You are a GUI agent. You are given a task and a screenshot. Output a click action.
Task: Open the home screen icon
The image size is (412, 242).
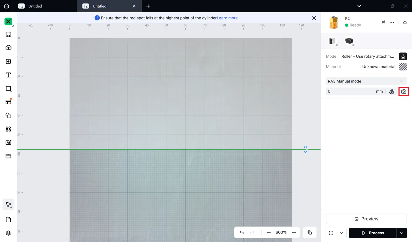point(6,6)
